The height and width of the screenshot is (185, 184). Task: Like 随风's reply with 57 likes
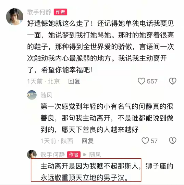pyautogui.click(x=145, y=141)
